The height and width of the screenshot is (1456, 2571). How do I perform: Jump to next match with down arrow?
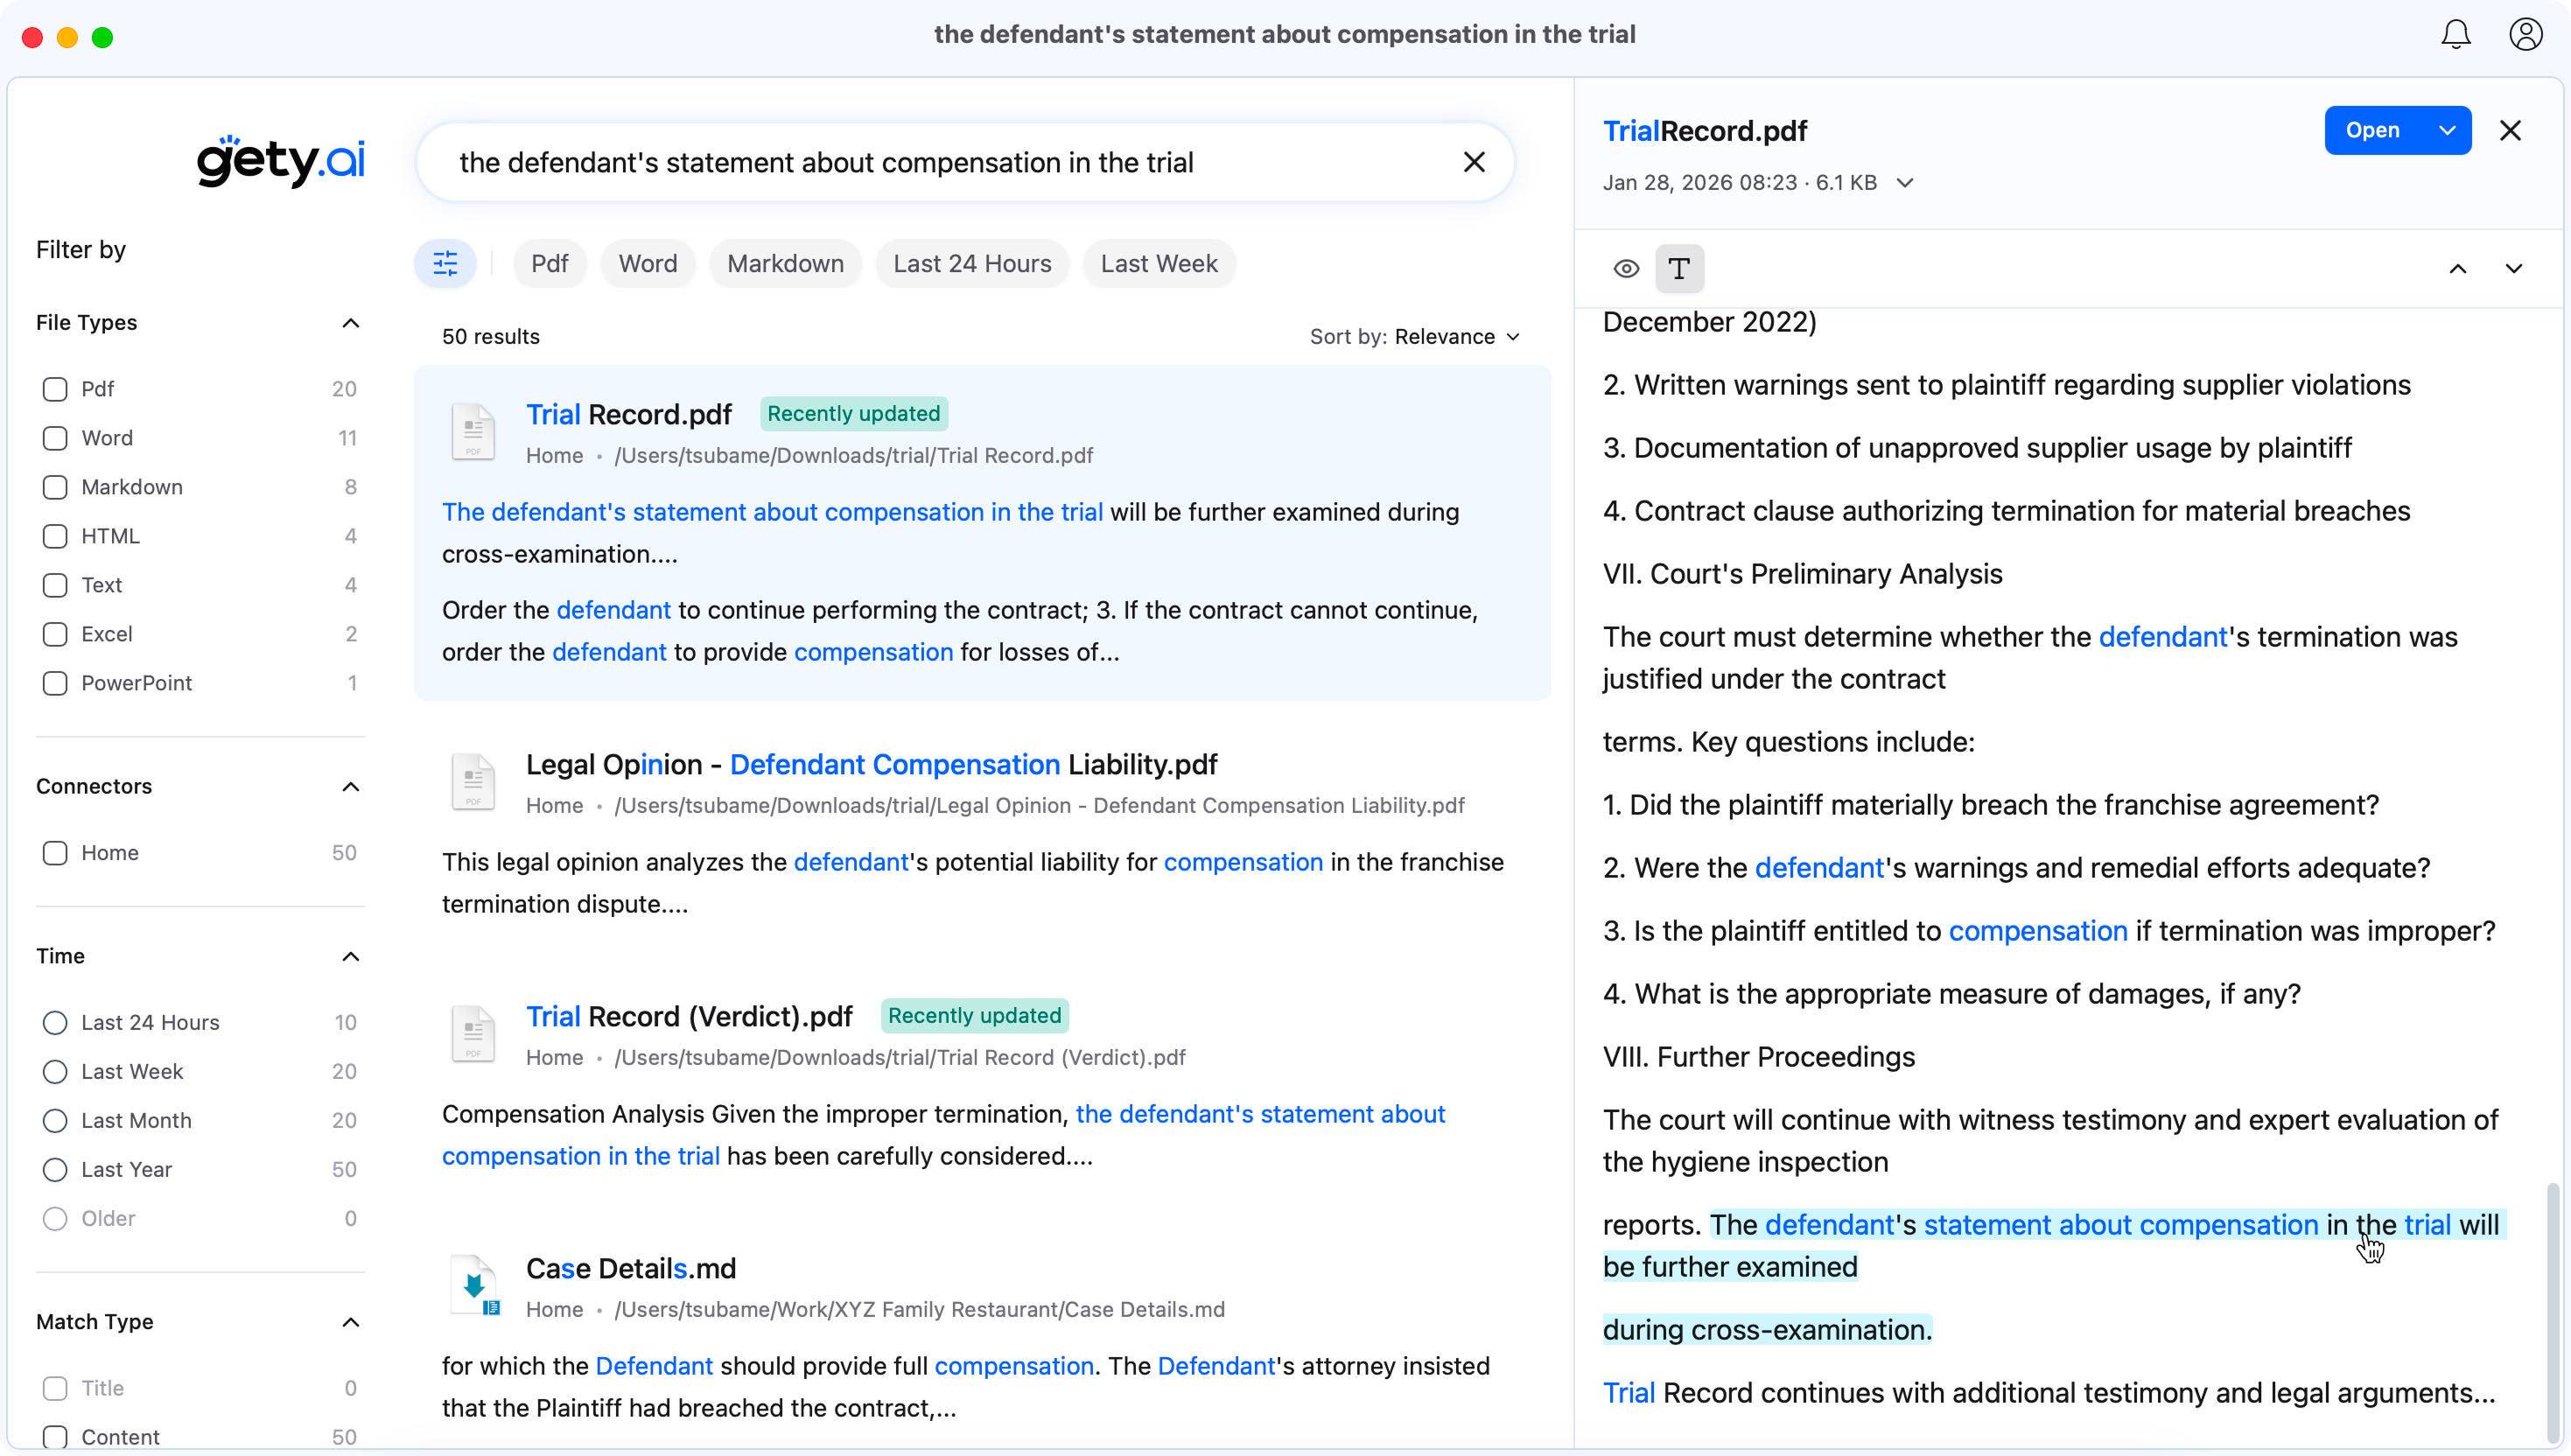[2513, 269]
